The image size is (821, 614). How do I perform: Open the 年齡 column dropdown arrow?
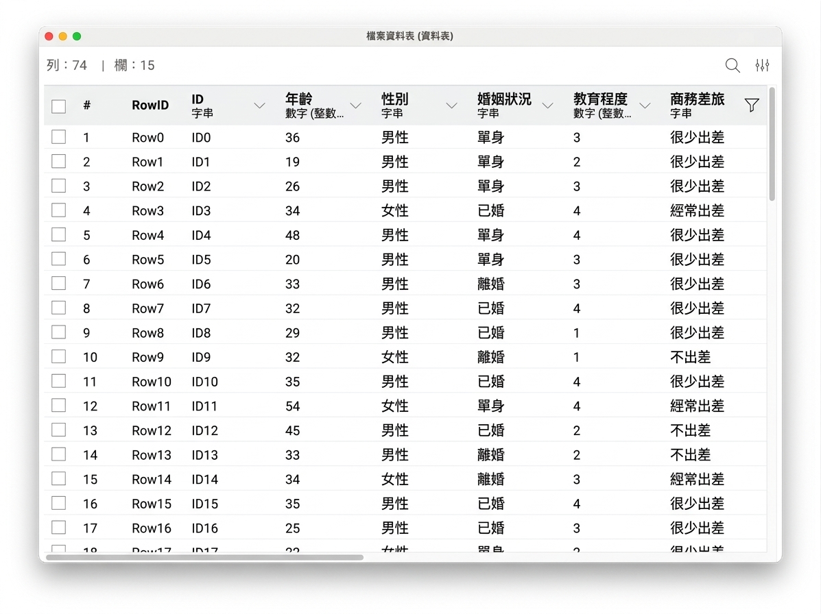point(355,106)
